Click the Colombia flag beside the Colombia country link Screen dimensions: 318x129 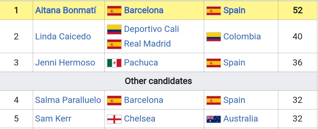213,37
